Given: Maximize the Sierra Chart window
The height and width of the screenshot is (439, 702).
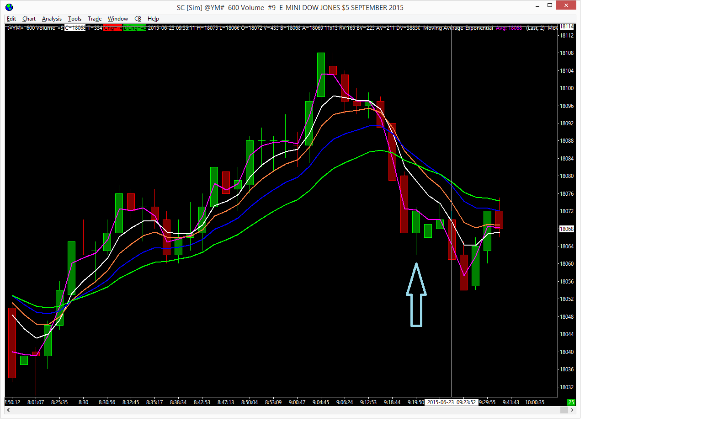Looking at the screenshot, I should tap(550, 5).
